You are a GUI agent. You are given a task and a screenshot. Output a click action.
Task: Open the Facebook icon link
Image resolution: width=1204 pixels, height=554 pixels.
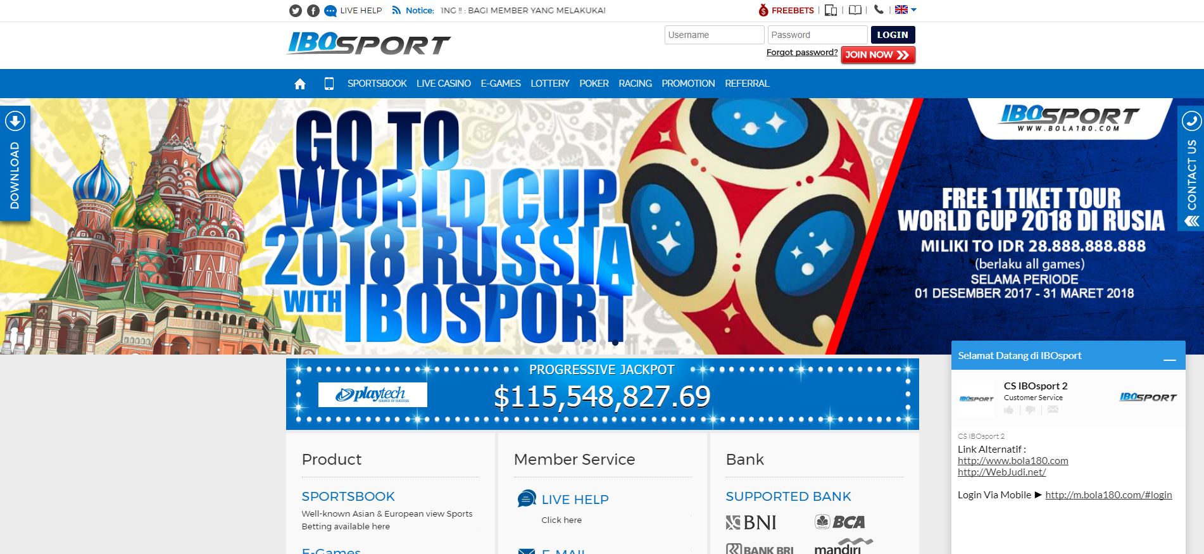[313, 11]
